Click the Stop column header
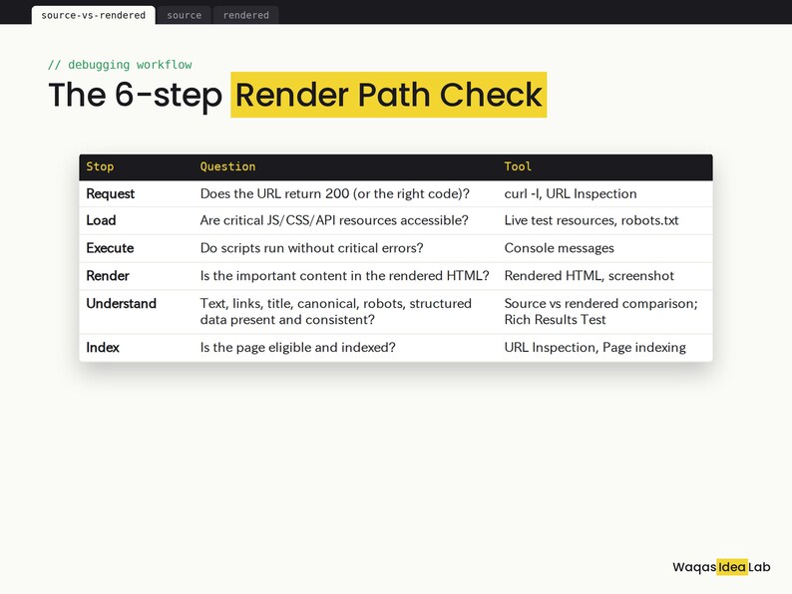 click(x=100, y=167)
